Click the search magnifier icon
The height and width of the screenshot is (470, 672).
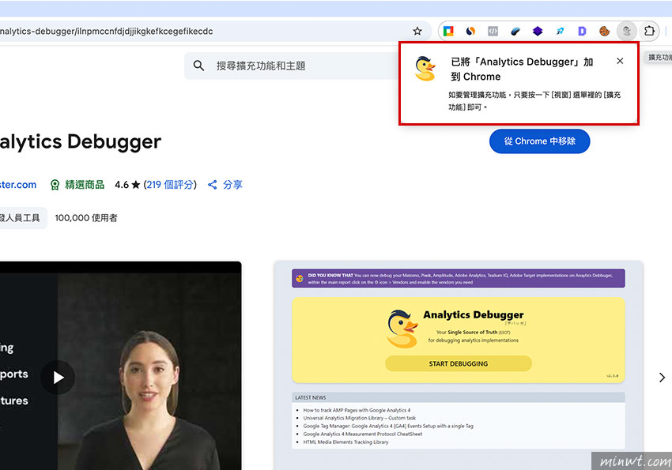[198, 66]
